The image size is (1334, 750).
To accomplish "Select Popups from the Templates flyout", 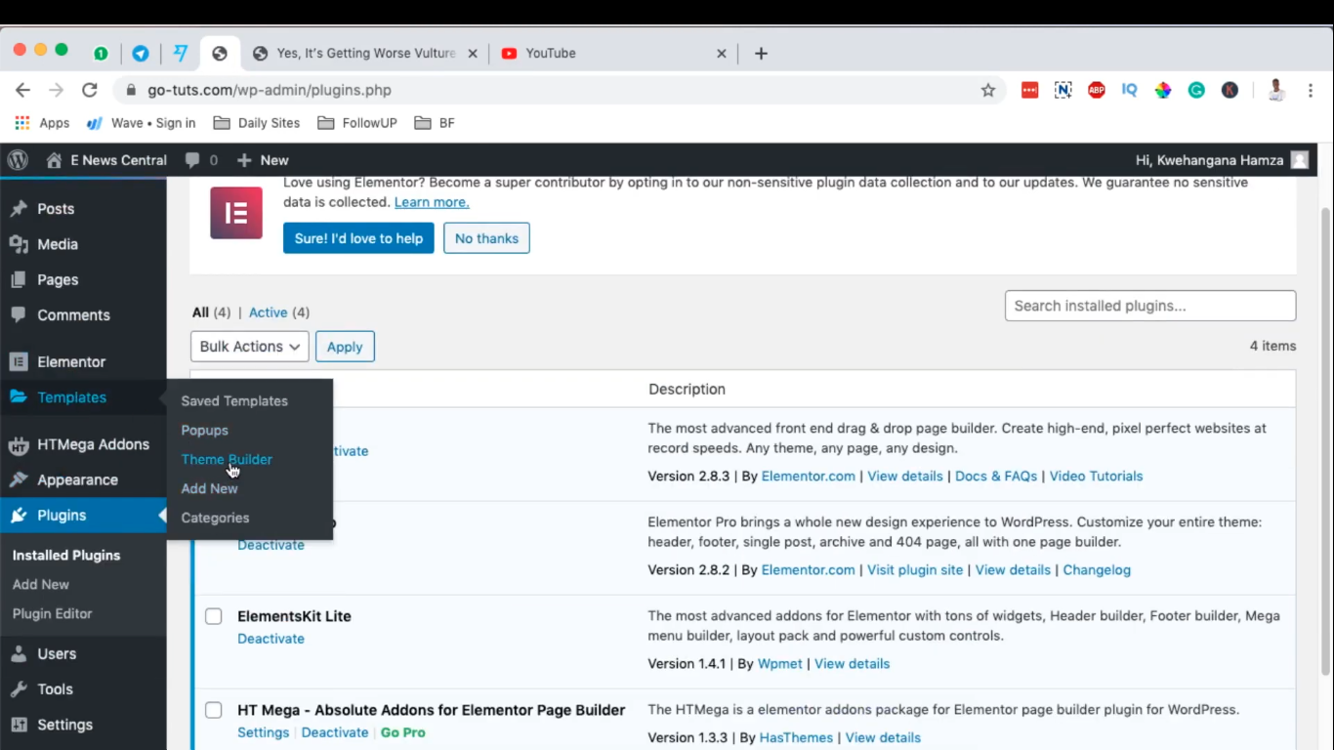I will click(205, 431).
